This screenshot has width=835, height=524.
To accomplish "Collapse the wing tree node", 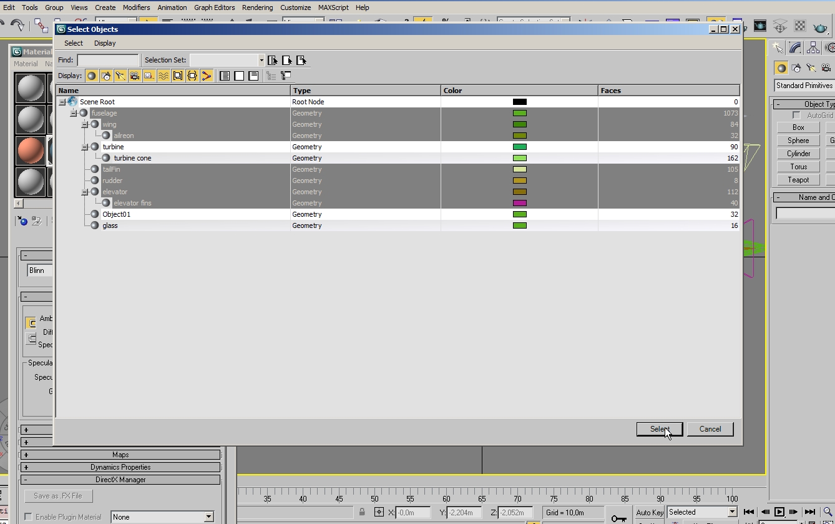I will 85,124.
